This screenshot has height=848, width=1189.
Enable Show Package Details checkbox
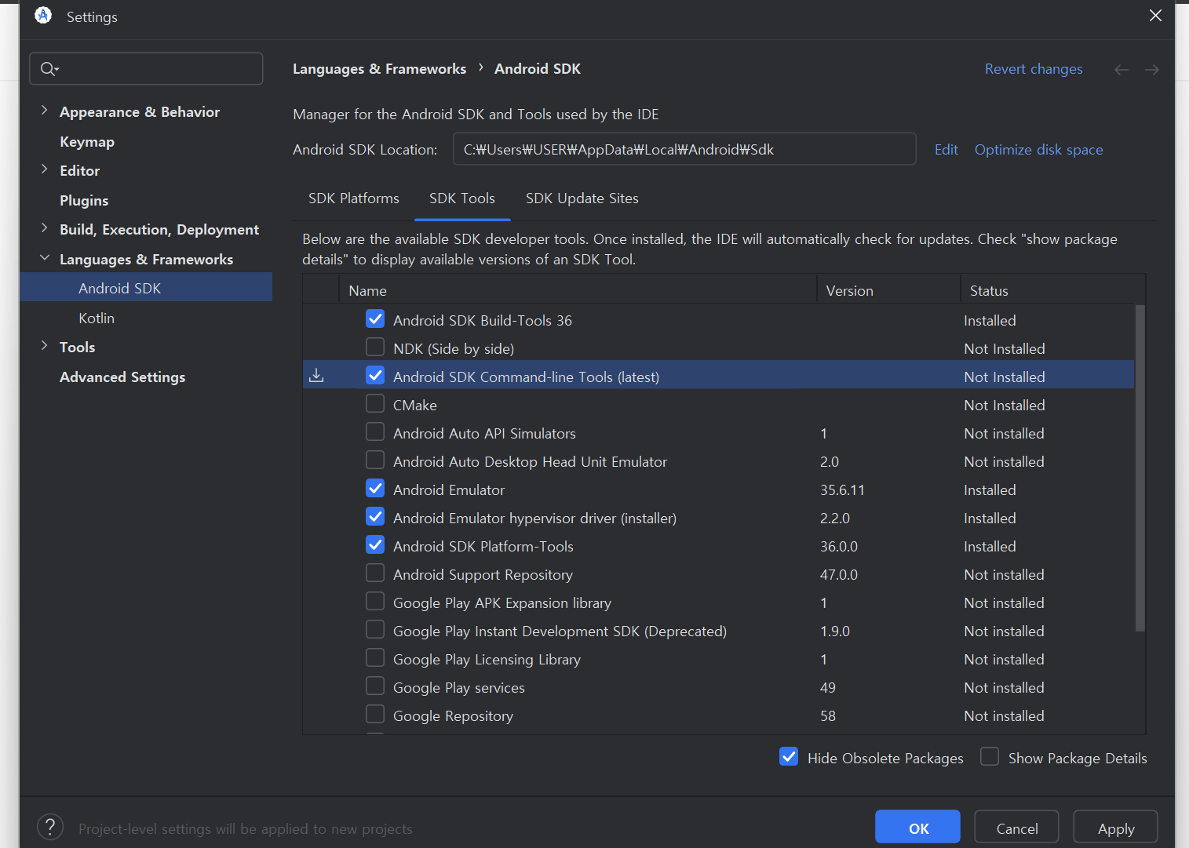[990, 756]
